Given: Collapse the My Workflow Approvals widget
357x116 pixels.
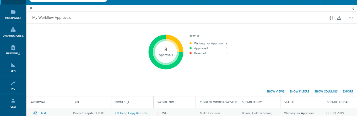Looking at the screenshot, I should click(x=331, y=18).
